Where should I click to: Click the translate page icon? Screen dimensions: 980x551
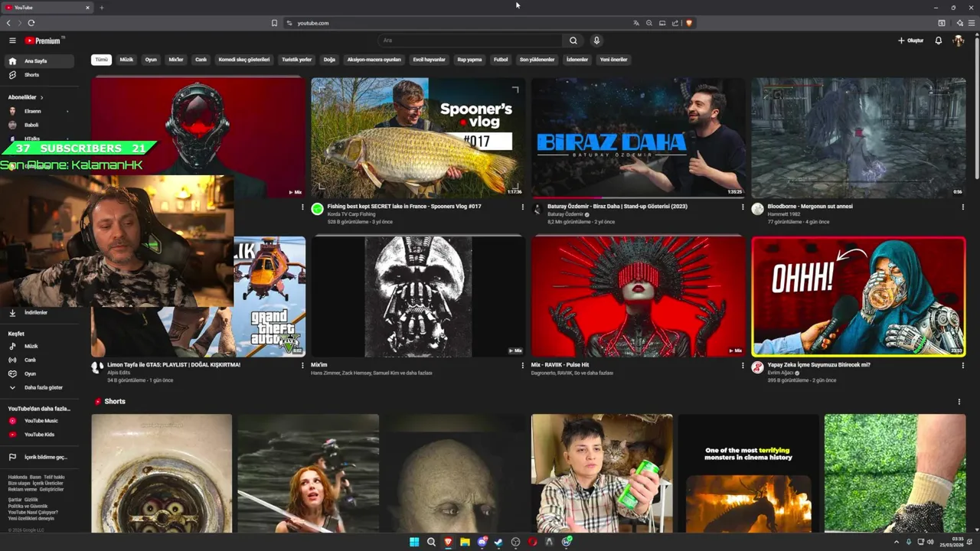tap(635, 23)
